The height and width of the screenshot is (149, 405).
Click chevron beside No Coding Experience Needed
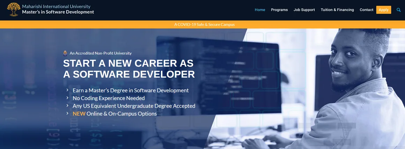[x=67, y=98]
